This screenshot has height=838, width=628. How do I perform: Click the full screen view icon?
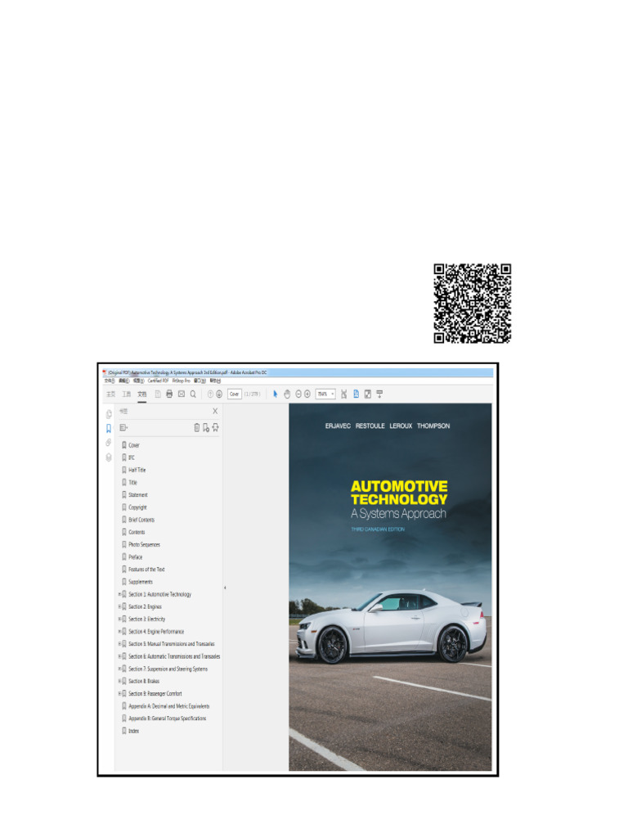click(368, 394)
